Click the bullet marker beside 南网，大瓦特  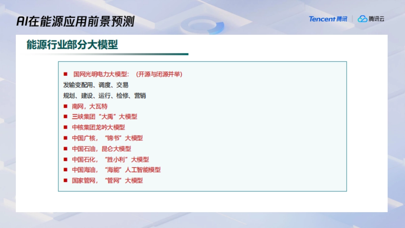point(65,106)
